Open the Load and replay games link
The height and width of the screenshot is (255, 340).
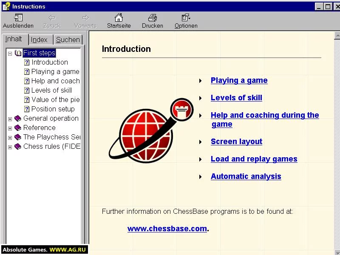tap(254, 159)
